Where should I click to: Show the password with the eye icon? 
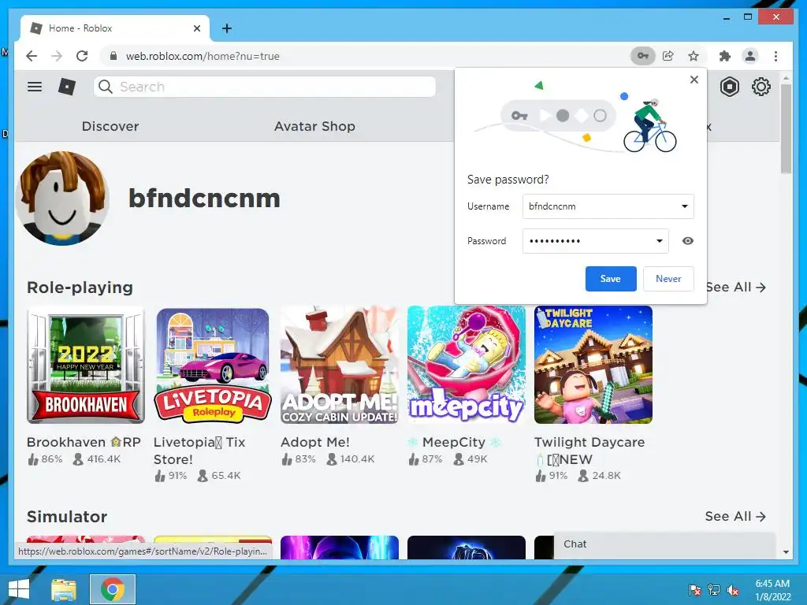tap(687, 241)
